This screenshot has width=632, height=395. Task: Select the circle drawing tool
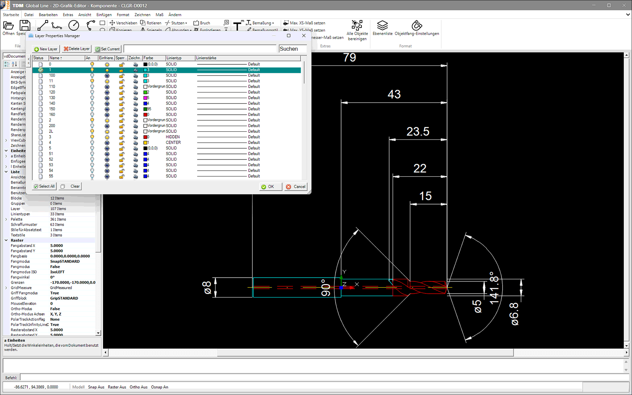click(x=74, y=25)
